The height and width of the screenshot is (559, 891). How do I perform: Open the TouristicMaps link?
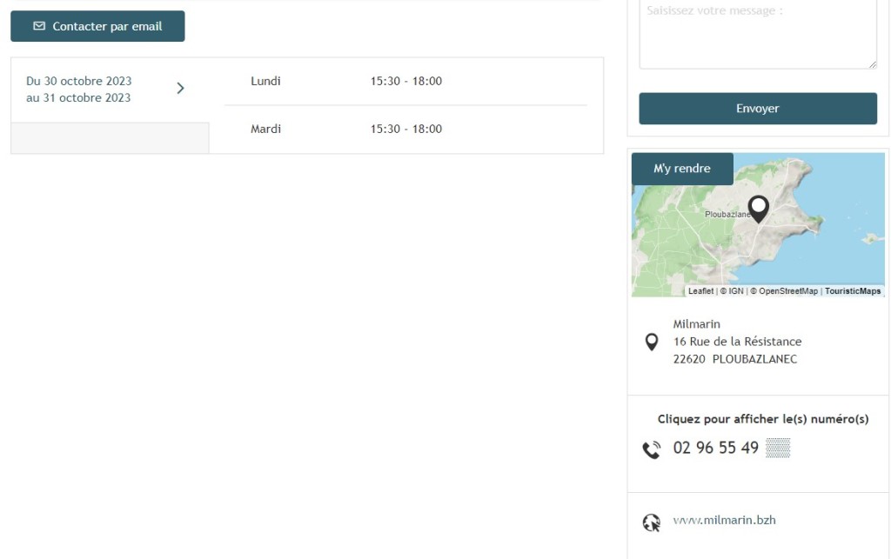(853, 291)
